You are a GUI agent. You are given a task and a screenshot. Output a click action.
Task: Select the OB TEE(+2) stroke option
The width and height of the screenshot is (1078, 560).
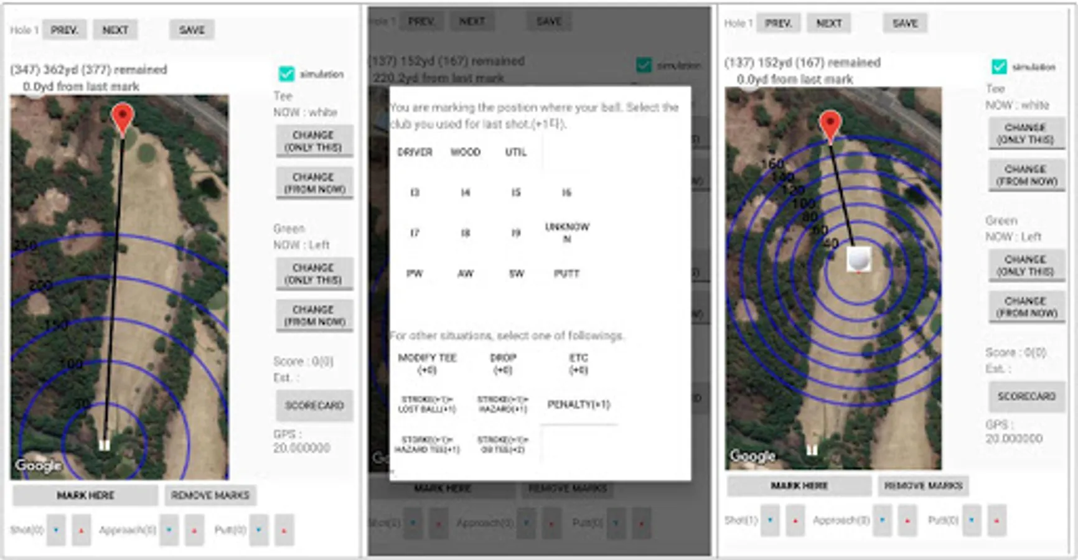pos(503,444)
